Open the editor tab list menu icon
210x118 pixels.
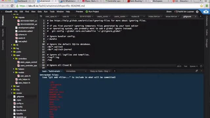click(41, 16)
